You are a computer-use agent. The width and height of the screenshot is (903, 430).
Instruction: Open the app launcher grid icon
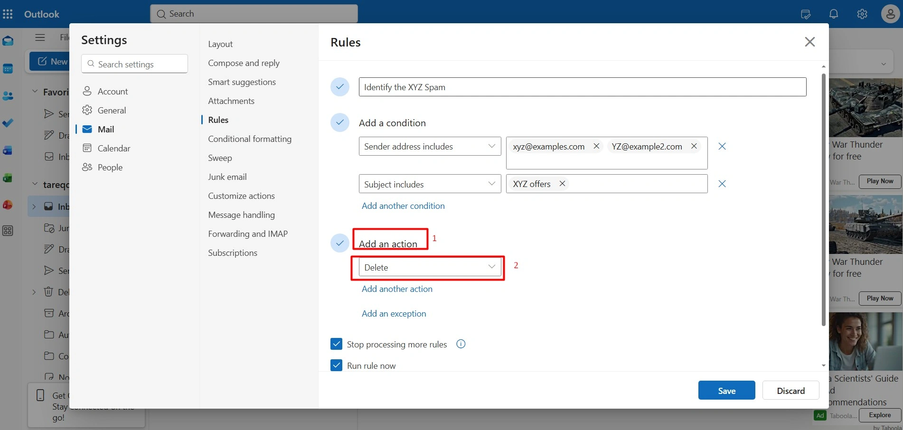coord(8,14)
